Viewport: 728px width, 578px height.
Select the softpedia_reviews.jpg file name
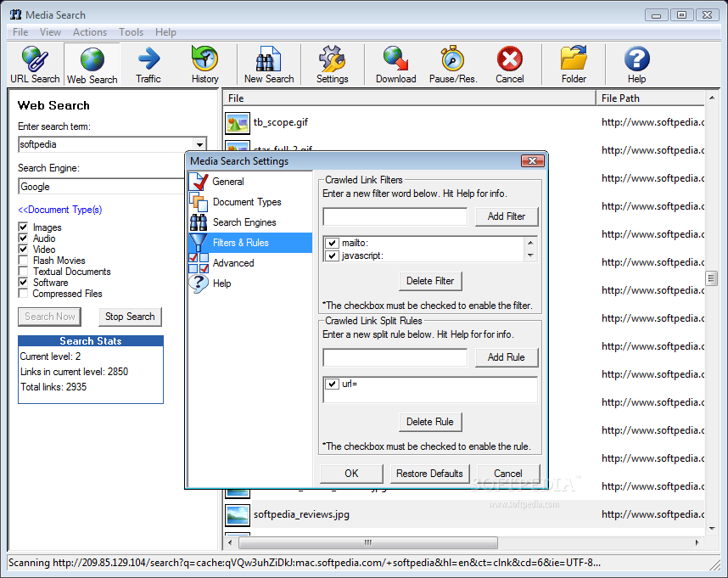[x=301, y=514]
